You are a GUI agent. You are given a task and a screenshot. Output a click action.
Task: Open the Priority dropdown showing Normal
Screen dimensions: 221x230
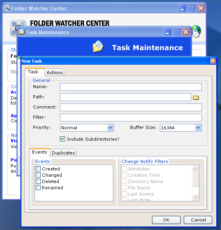click(x=87, y=128)
